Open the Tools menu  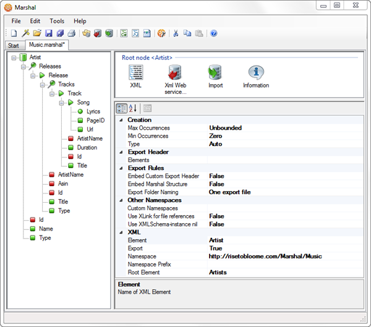57,21
